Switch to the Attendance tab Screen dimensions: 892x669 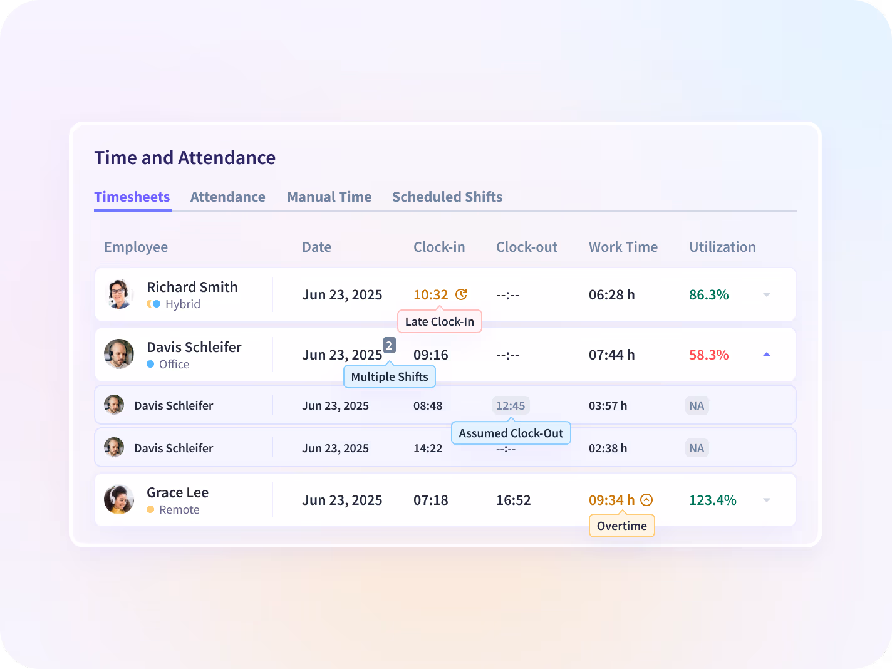pyautogui.click(x=228, y=197)
